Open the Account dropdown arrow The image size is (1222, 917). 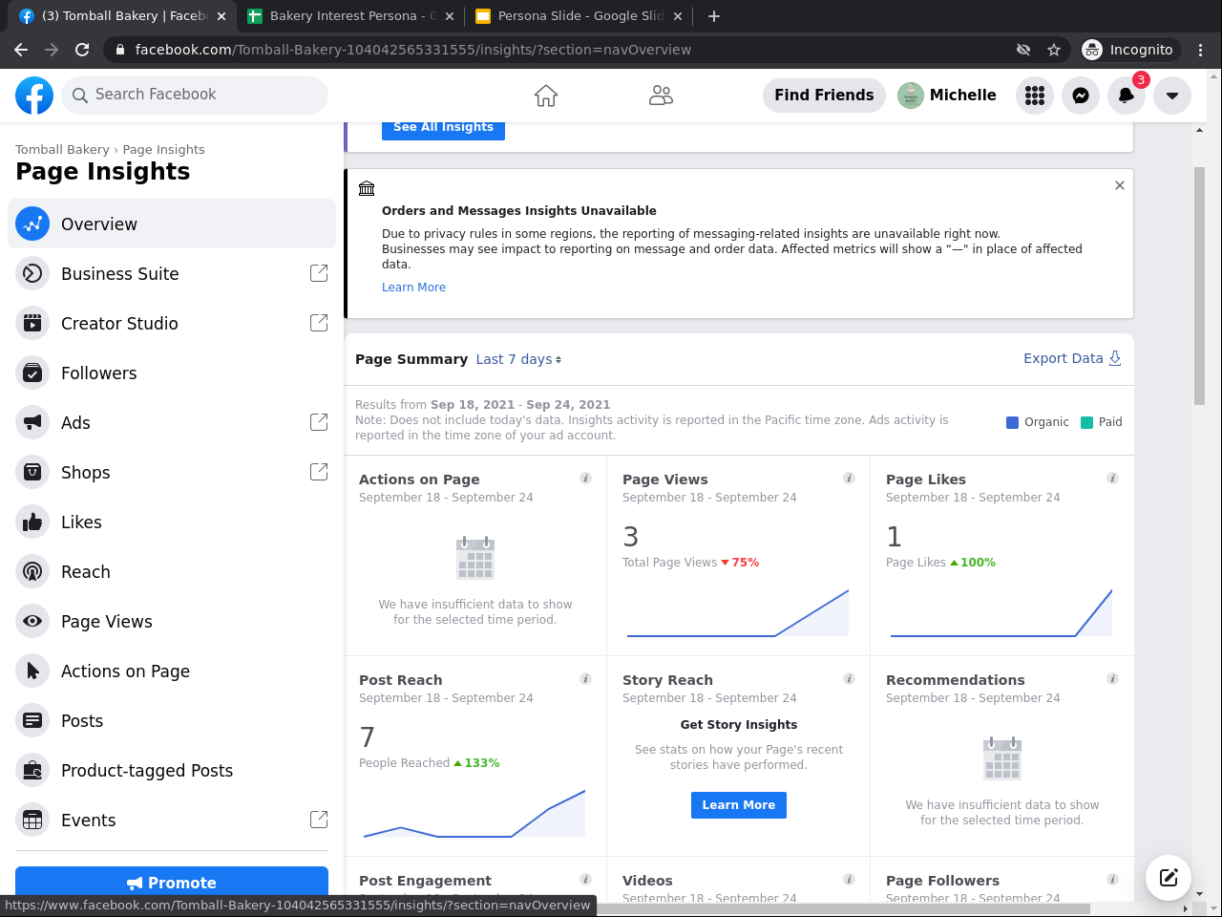(1172, 96)
